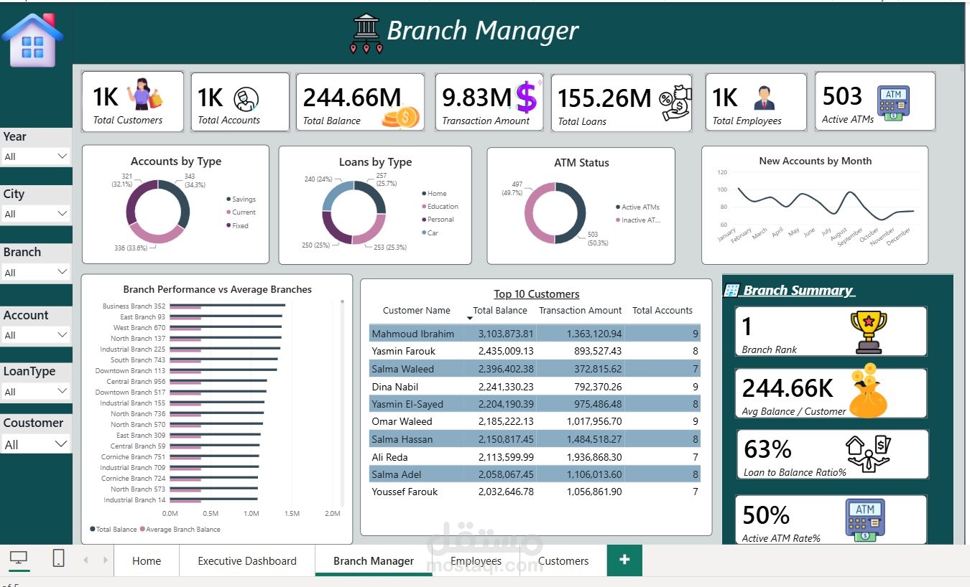Screen dimensions: 970x587
Task: Click the Savings legend color dot
Action: pos(228,199)
